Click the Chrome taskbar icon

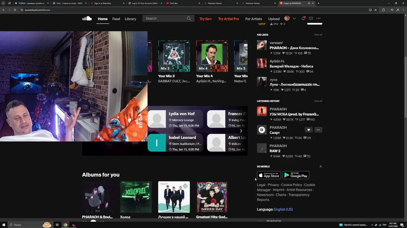pyautogui.click(x=65, y=225)
